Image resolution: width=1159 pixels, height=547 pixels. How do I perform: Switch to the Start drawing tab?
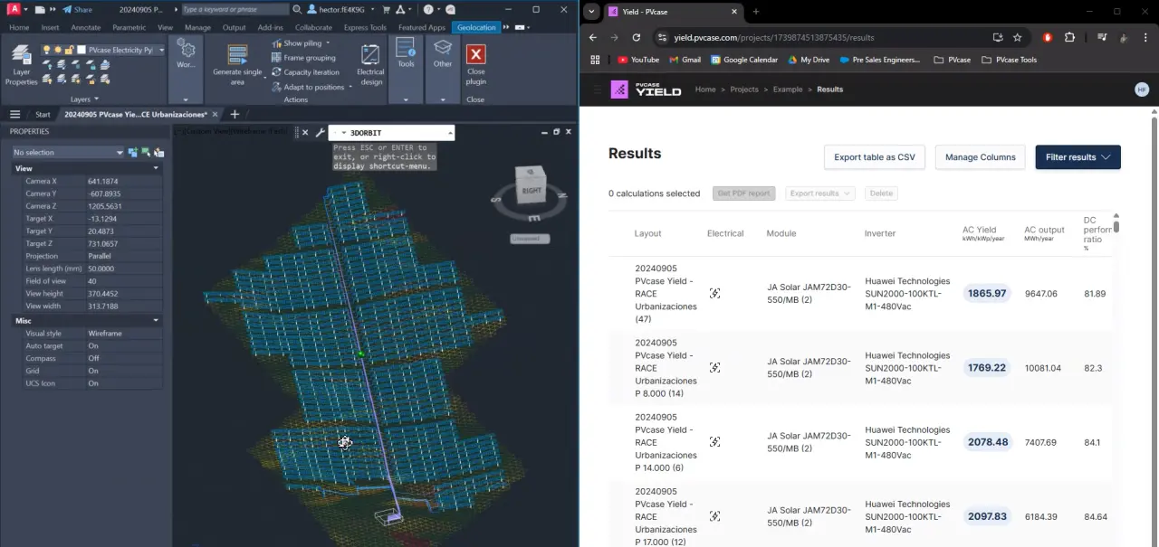(x=43, y=115)
